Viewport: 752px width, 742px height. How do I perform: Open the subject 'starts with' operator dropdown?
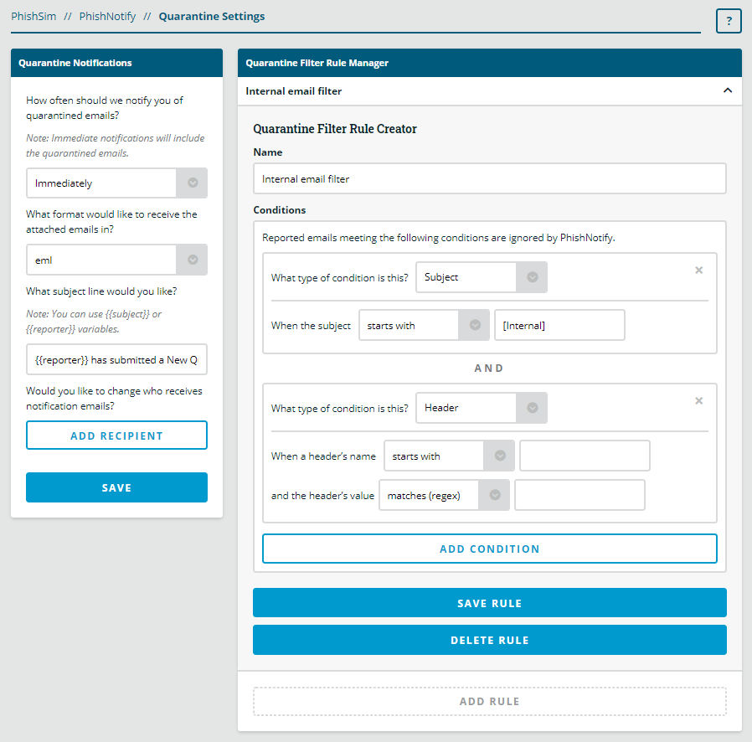[x=424, y=326]
